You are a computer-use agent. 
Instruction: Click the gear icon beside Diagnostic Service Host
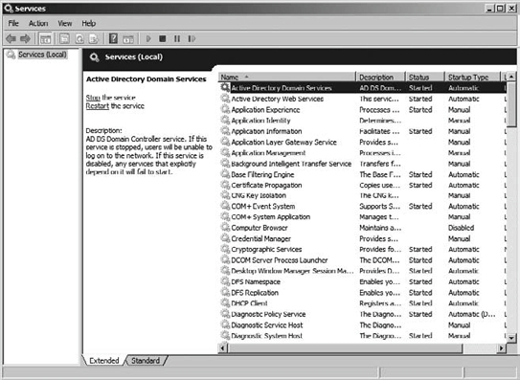point(225,324)
